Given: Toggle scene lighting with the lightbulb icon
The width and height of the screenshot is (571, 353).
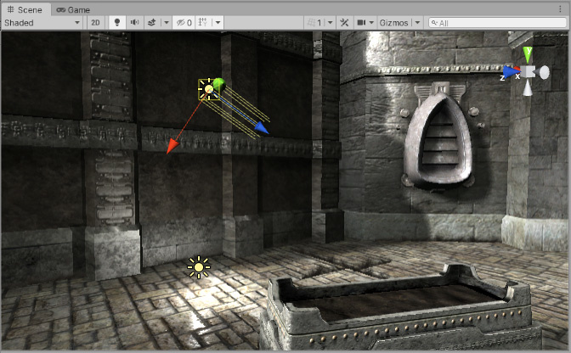Looking at the screenshot, I should coord(117,23).
